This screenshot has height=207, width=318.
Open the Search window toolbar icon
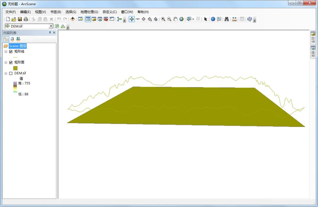(100, 19)
